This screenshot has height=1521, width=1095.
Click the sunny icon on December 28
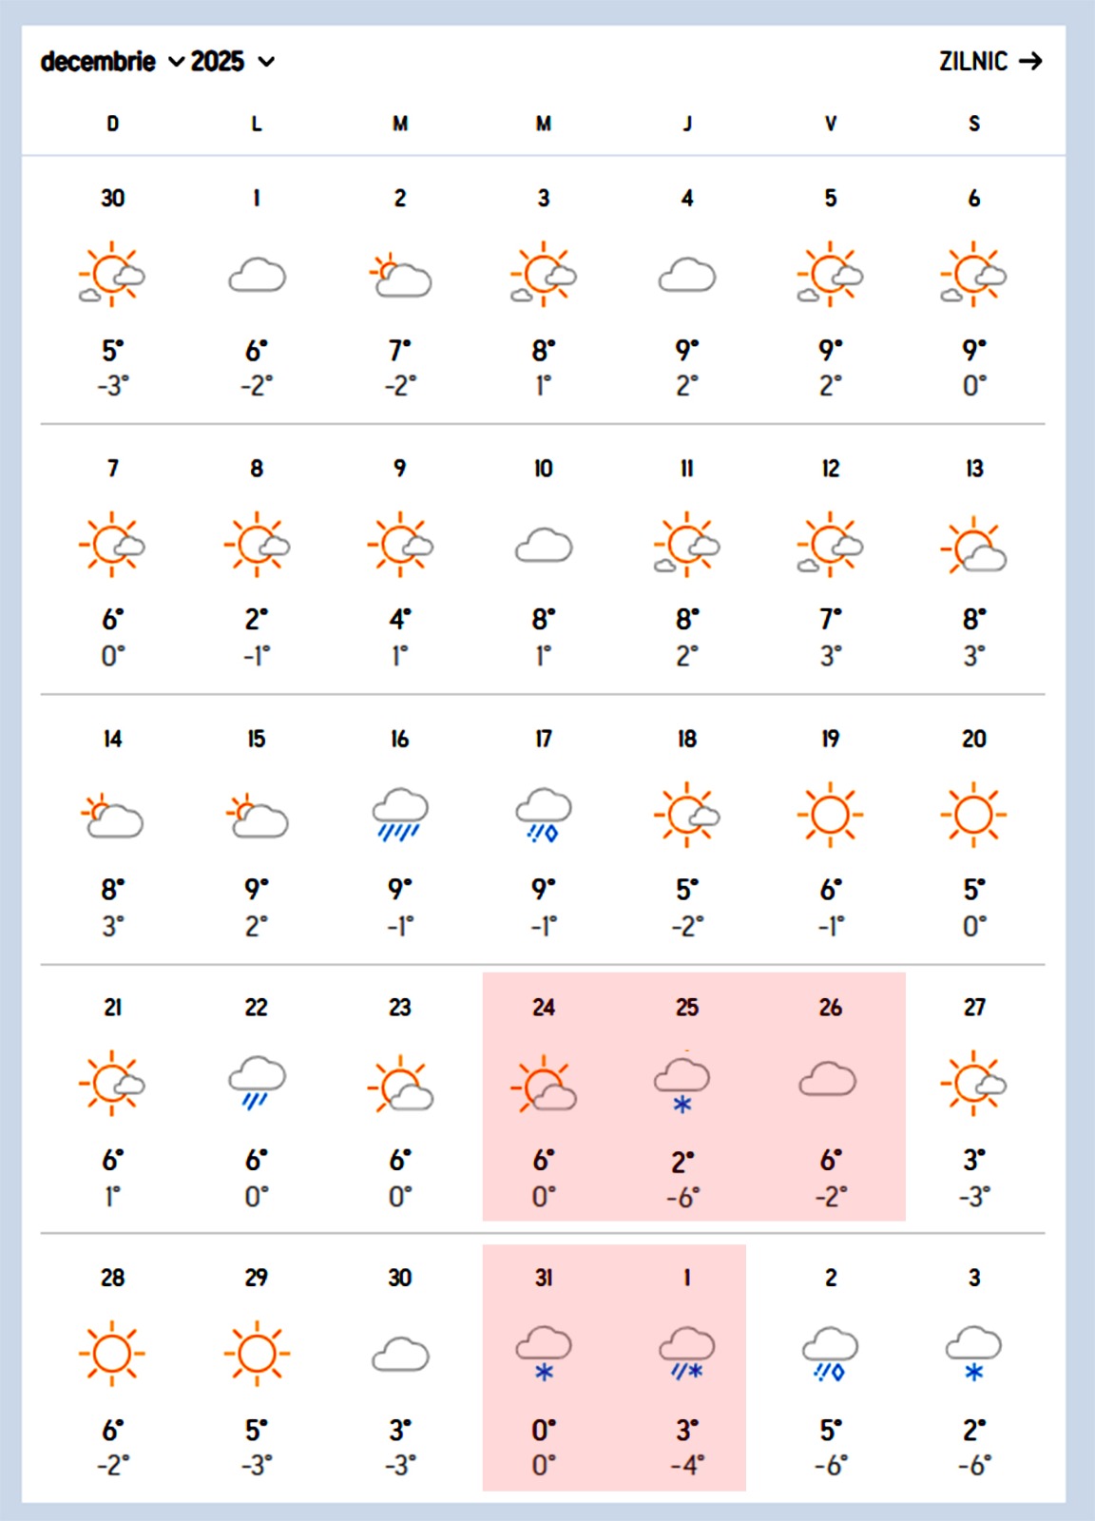pyautogui.click(x=112, y=1354)
